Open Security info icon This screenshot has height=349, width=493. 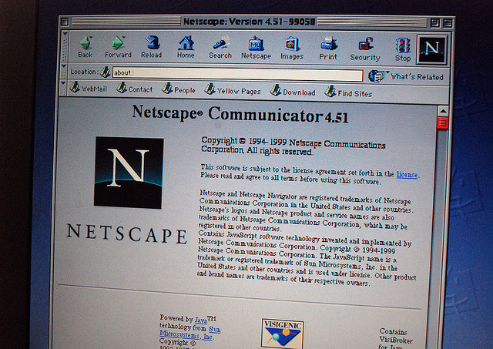(x=365, y=49)
